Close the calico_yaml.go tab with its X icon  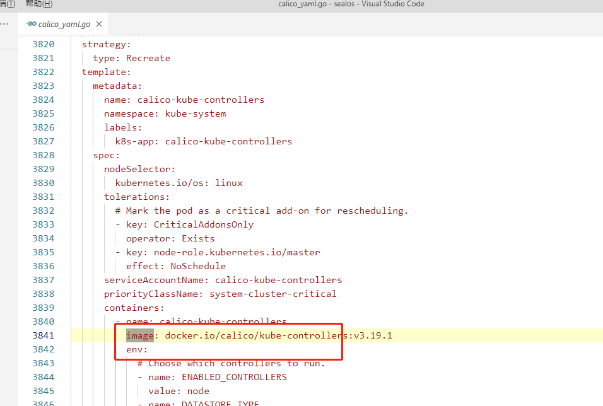point(98,24)
